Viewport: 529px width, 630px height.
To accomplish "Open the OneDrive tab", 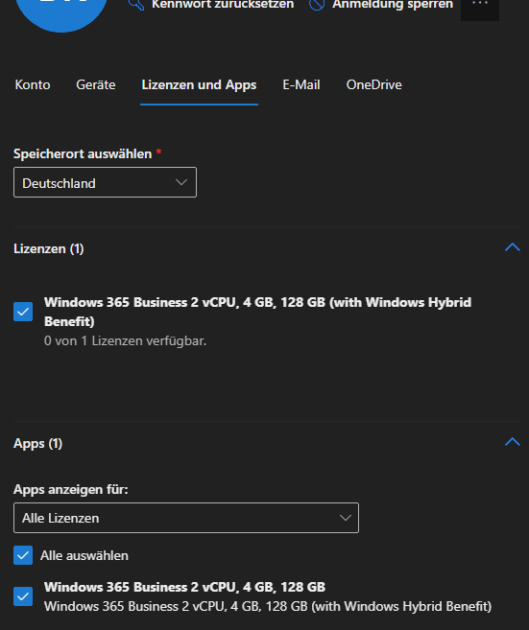I will click(374, 84).
